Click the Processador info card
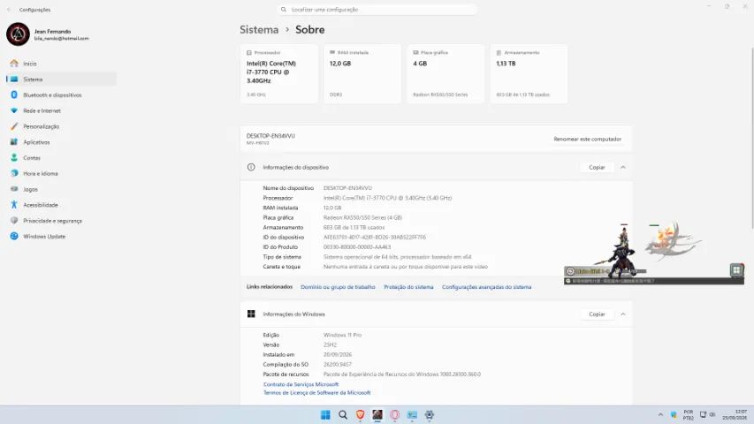754x424 pixels. click(279, 73)
